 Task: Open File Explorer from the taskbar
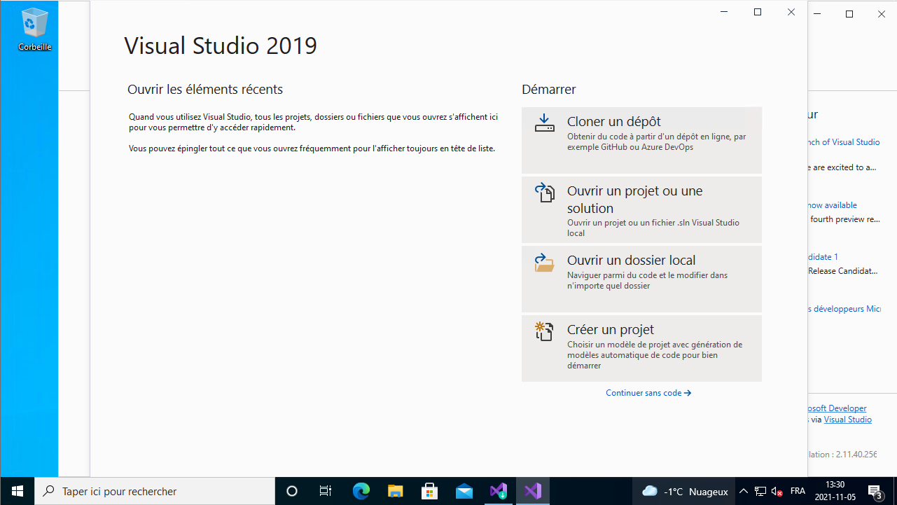click(396, 491)
